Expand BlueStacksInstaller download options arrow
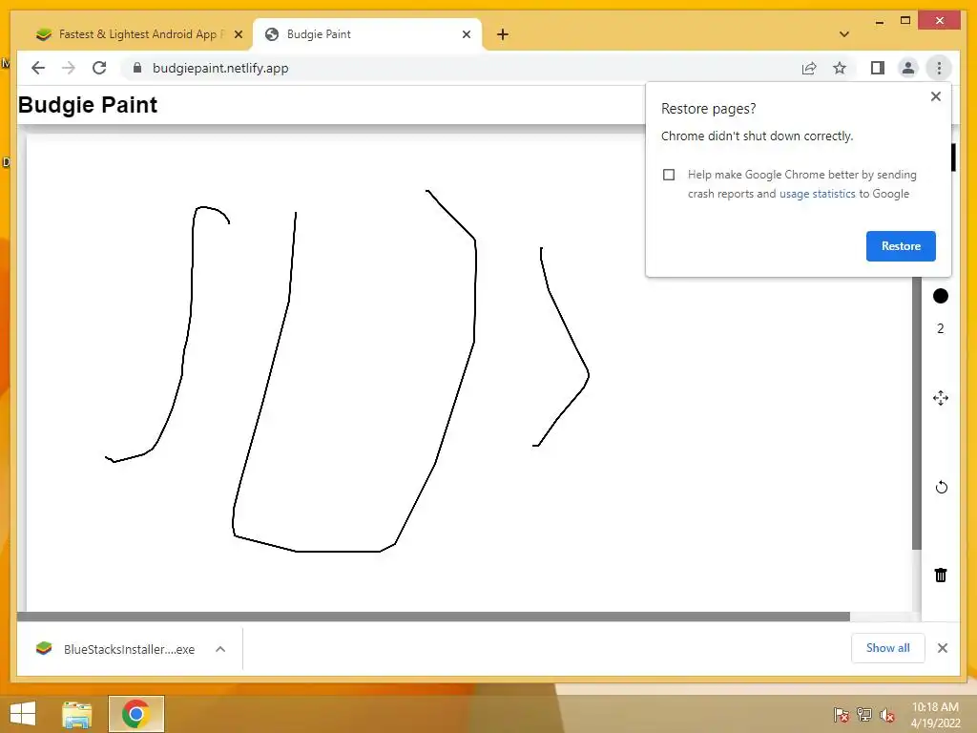 (x=220, y=649)
